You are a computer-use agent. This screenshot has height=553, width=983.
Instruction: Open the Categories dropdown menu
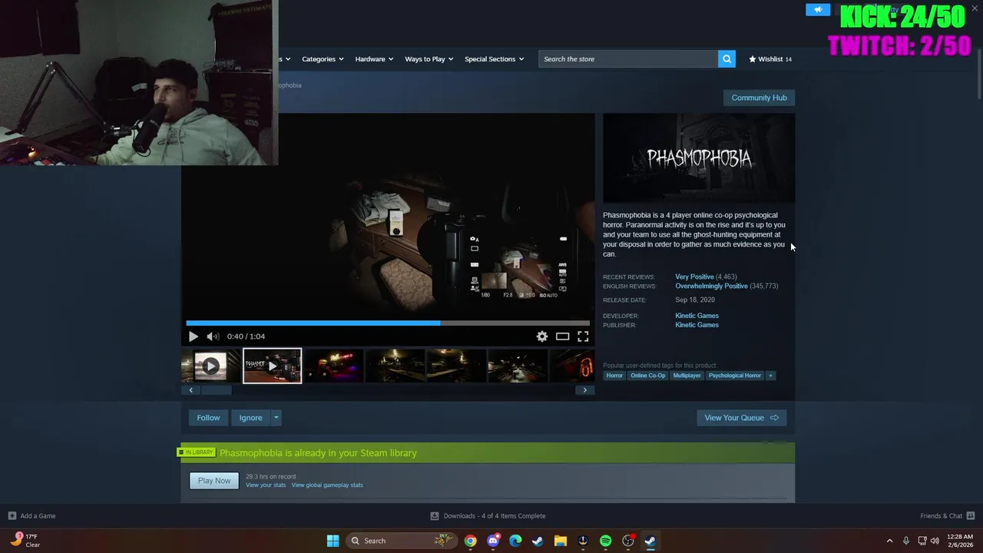323,59
